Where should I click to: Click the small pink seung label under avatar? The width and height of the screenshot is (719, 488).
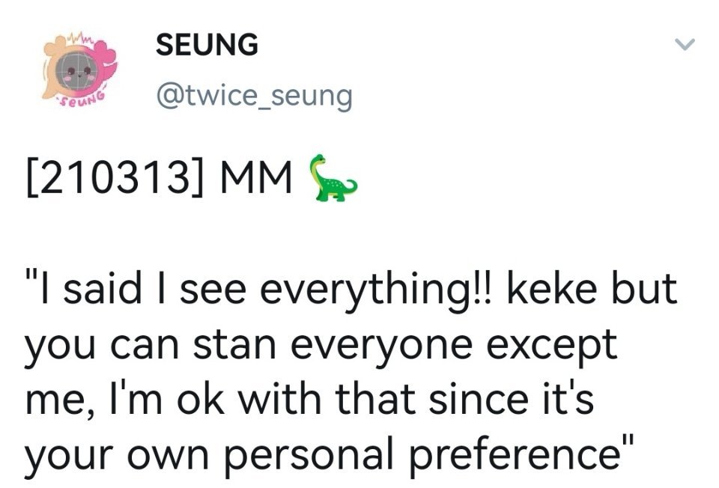point(82,97)
